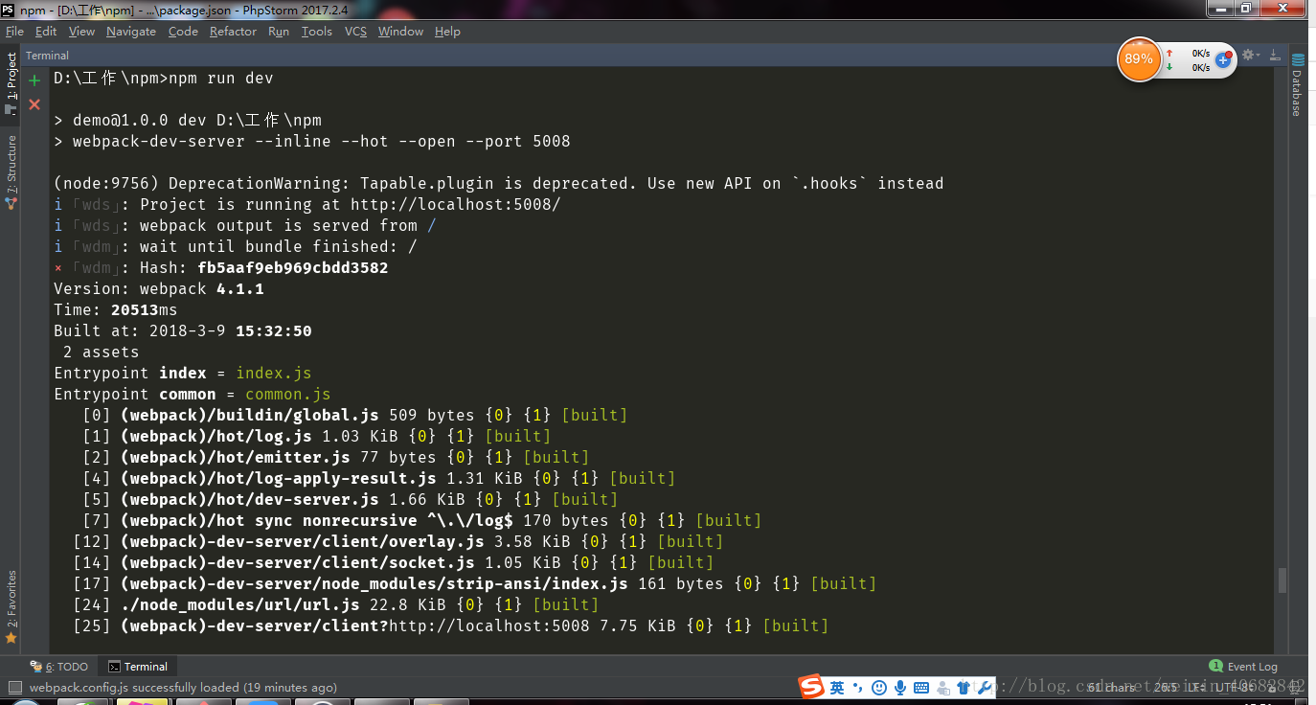Screen dimensions: 1316x705
Task: Toggle tool window bars with bottom-left icon
Action: pos(14,687)
